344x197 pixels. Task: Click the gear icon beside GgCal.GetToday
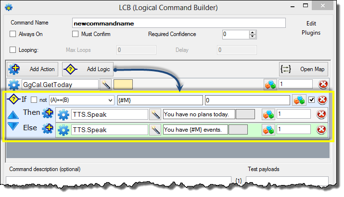point(14,85)
